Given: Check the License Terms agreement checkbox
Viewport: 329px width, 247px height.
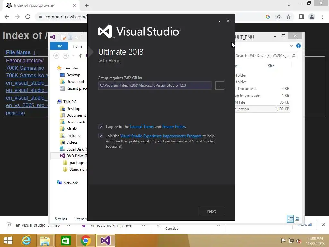Looking at the screenshot, I should click(x=101, y=127).
